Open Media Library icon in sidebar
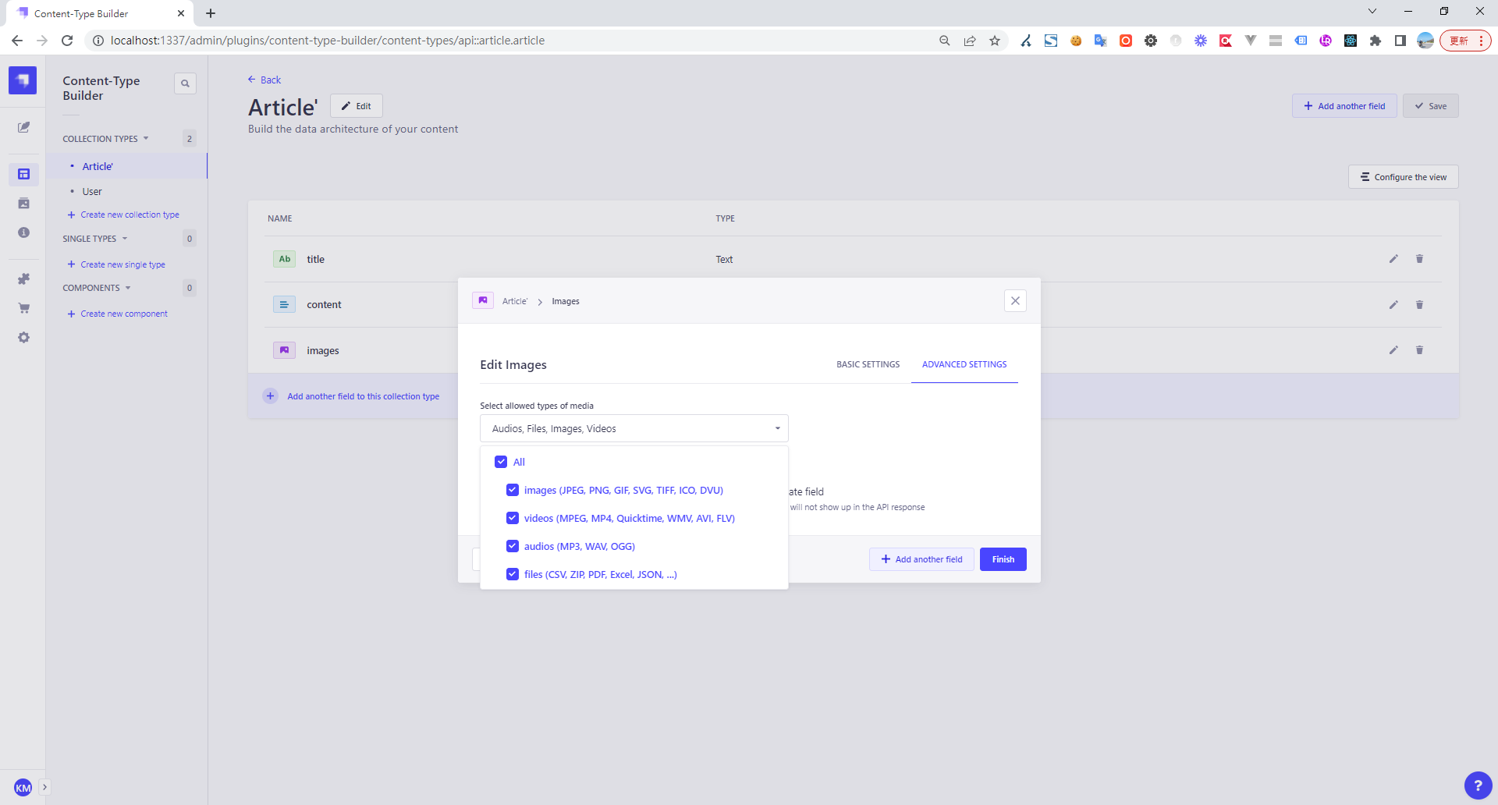 click(x=23, y=204)
